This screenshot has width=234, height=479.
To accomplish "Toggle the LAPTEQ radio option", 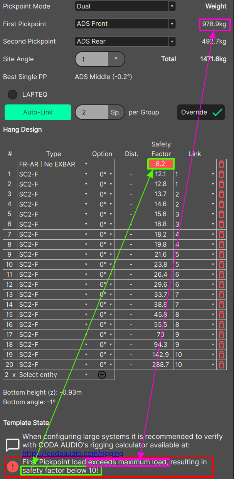I will point(13,94).
